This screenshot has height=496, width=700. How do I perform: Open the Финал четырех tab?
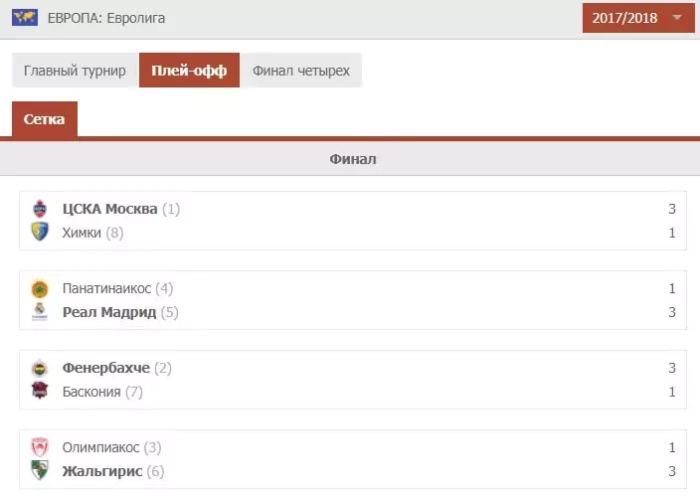point(301,71)
